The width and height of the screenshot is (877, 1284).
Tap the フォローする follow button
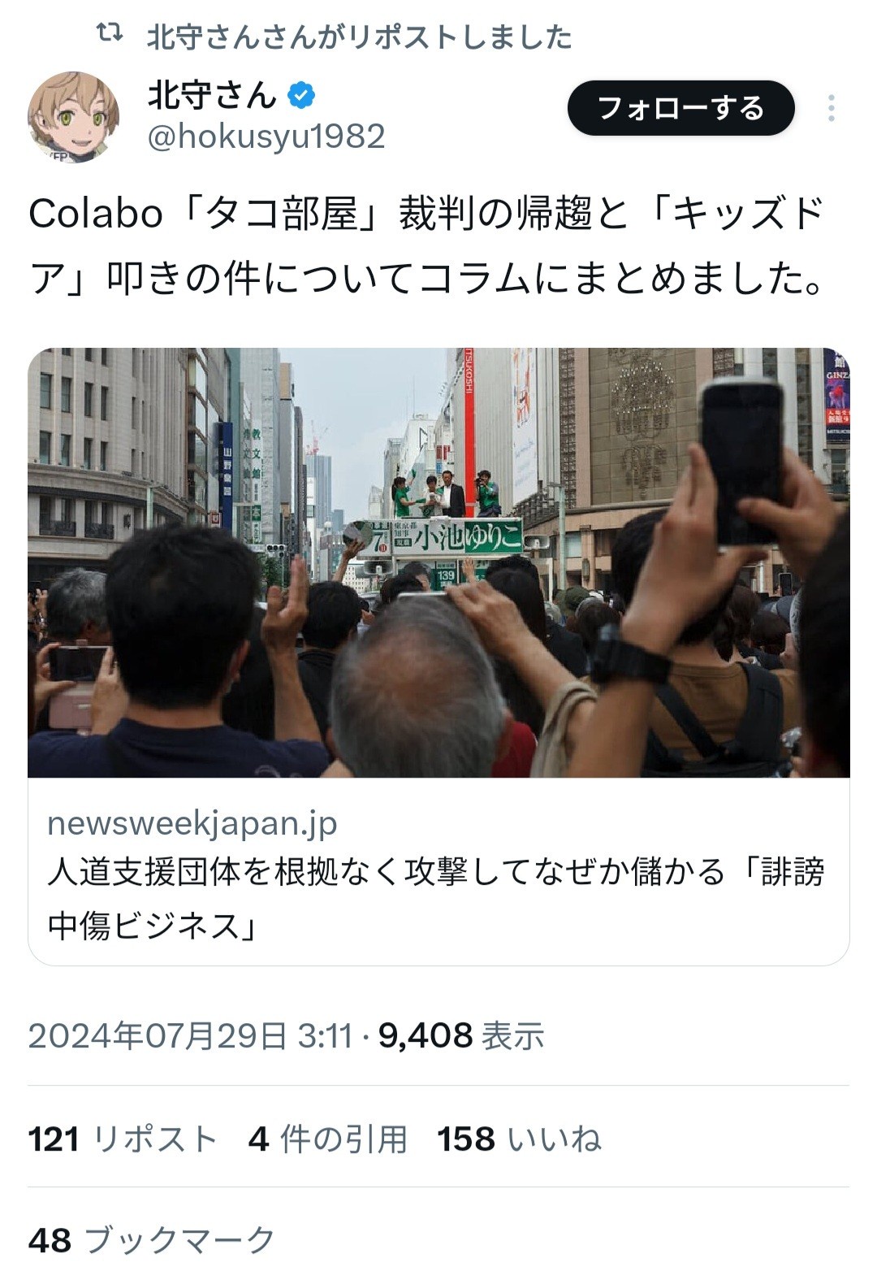coord(680,108)
